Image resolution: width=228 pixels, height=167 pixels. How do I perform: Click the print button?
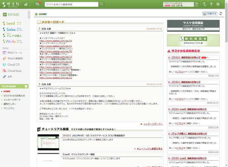pyautogui.click(x=210, y=14)
